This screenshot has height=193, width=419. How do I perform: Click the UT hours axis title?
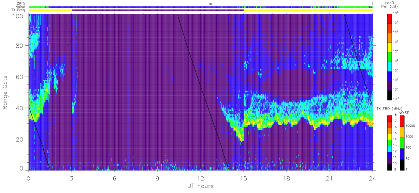pos(200,186)
